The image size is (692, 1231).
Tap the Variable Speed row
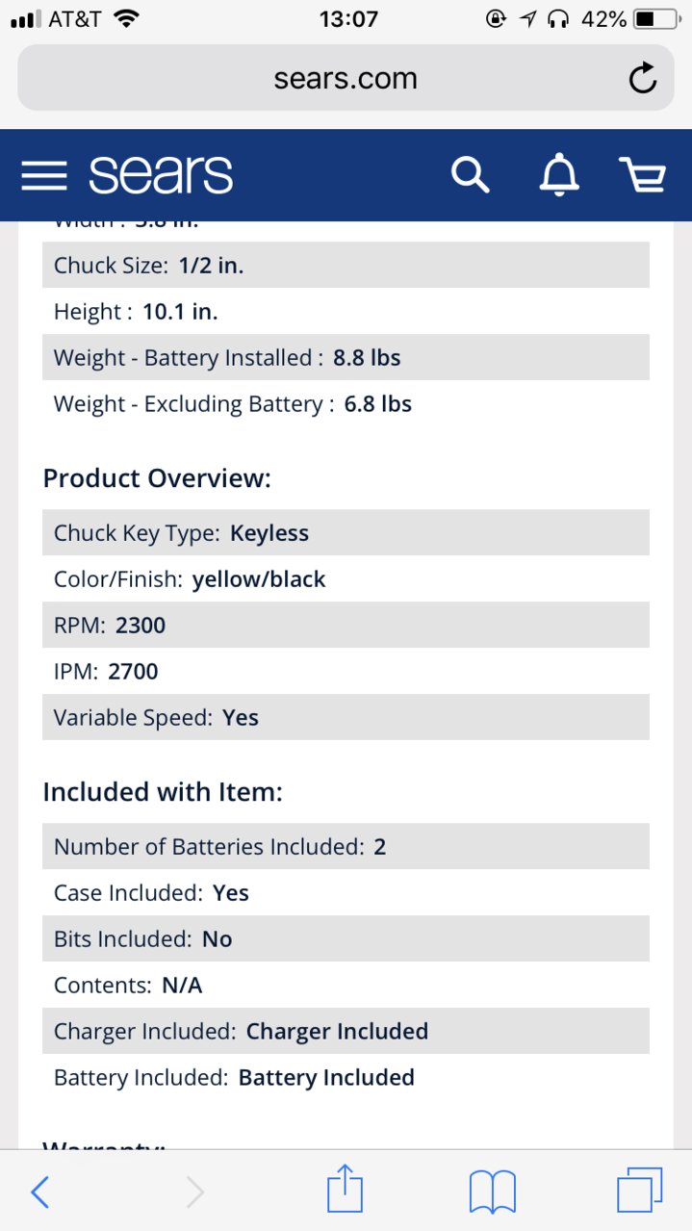point(346,717)
